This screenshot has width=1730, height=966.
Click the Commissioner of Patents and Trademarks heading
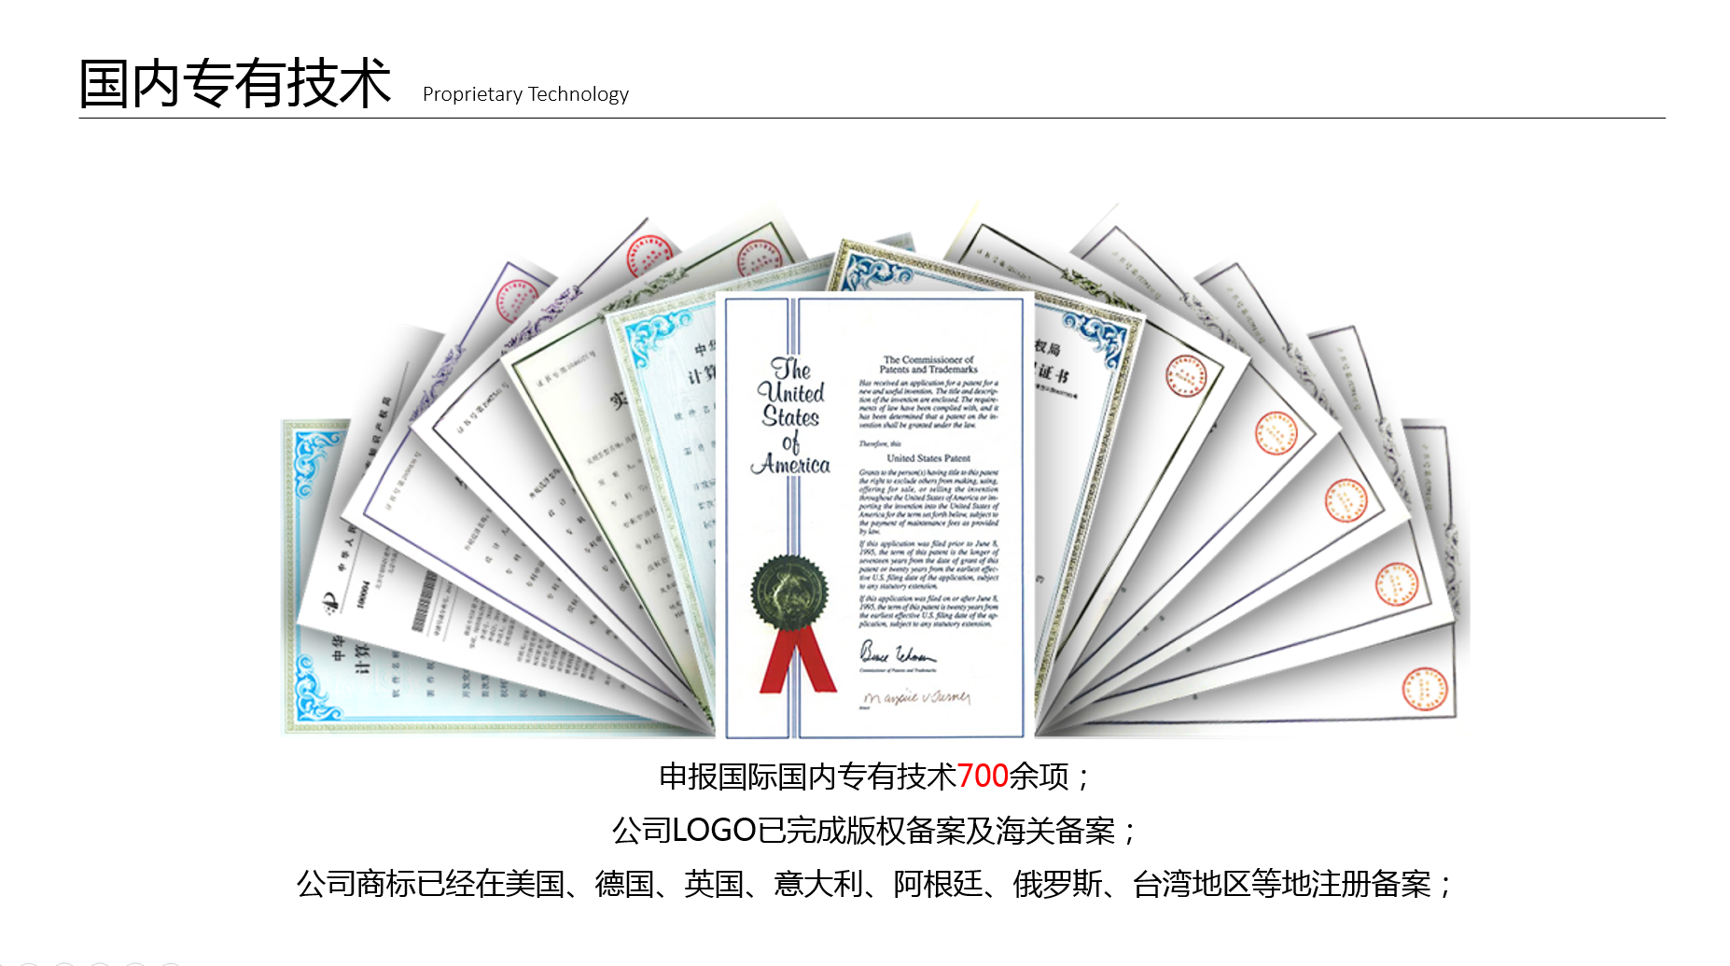point(928,364)
